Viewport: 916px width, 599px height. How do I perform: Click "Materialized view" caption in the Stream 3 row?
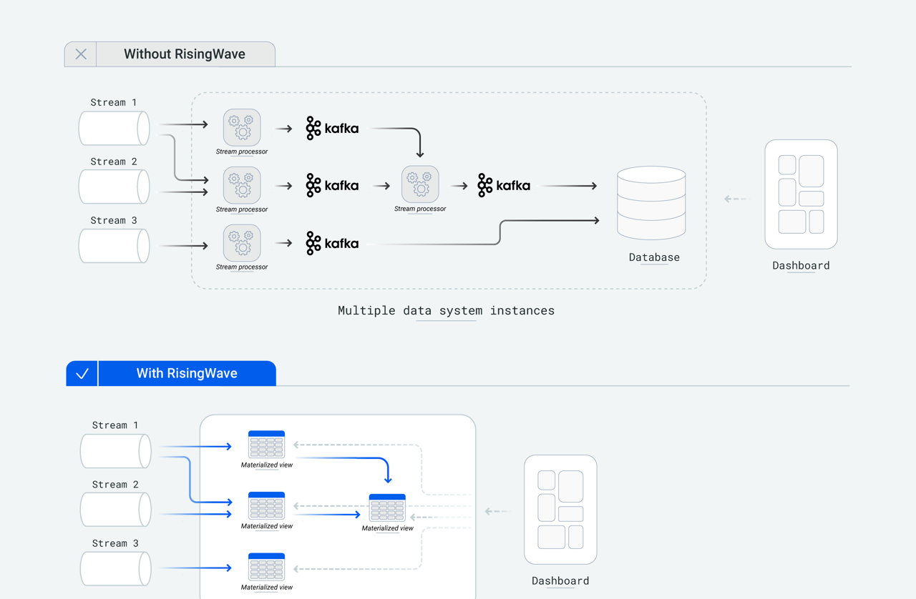click(267, 587)
